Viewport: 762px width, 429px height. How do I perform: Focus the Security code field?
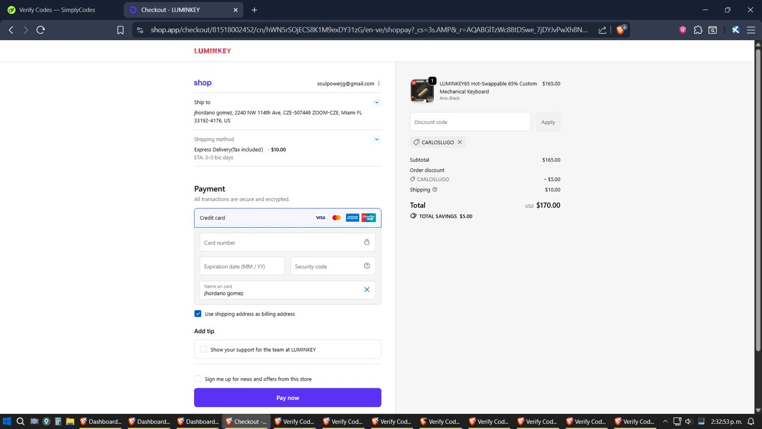point(333,266)
